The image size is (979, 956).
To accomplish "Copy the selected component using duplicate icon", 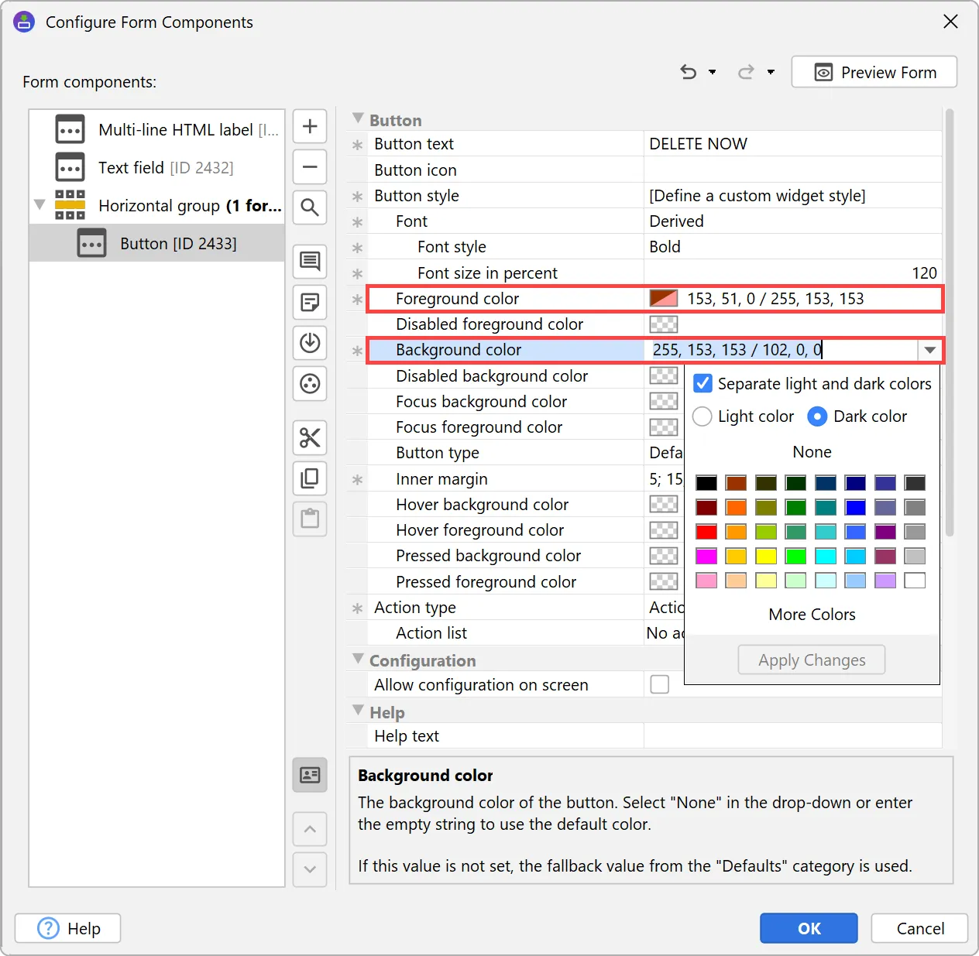I will 310,478.
